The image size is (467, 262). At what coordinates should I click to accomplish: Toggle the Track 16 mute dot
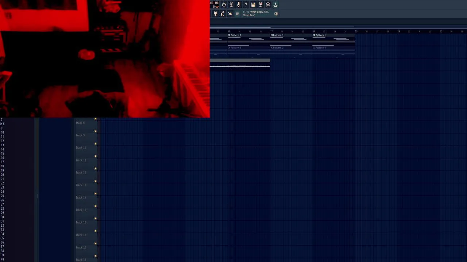coord(96,231)
